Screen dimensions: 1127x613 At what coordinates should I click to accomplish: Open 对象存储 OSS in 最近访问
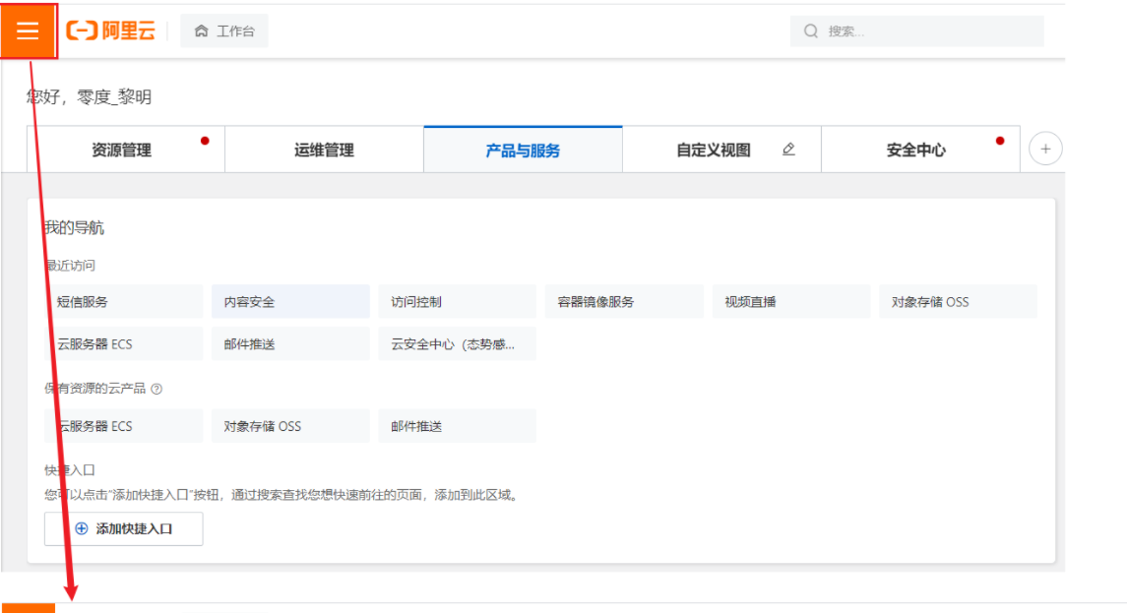tap(958, 302)
